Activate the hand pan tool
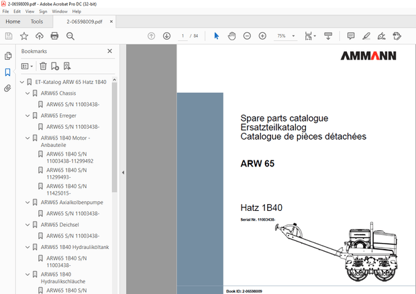 coord(231,36)
